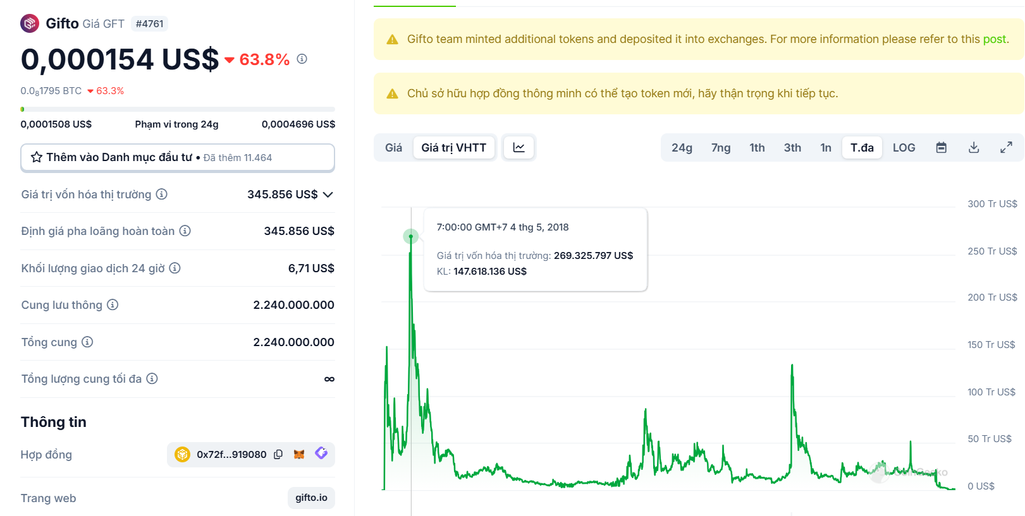Click the 269.325.797 US$ tooltip market cap value
1025x516 pixels.
(593, 255)
